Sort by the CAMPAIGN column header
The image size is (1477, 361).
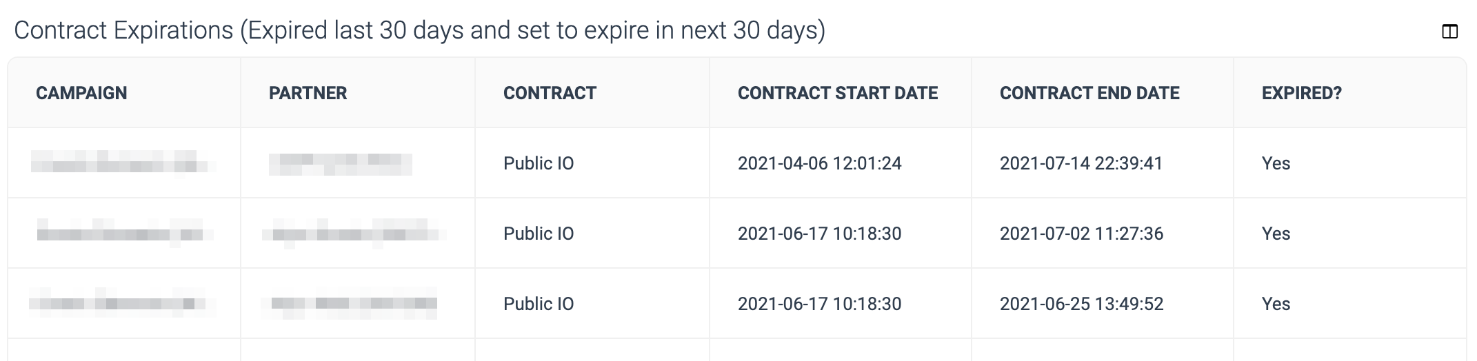[81, 93]
